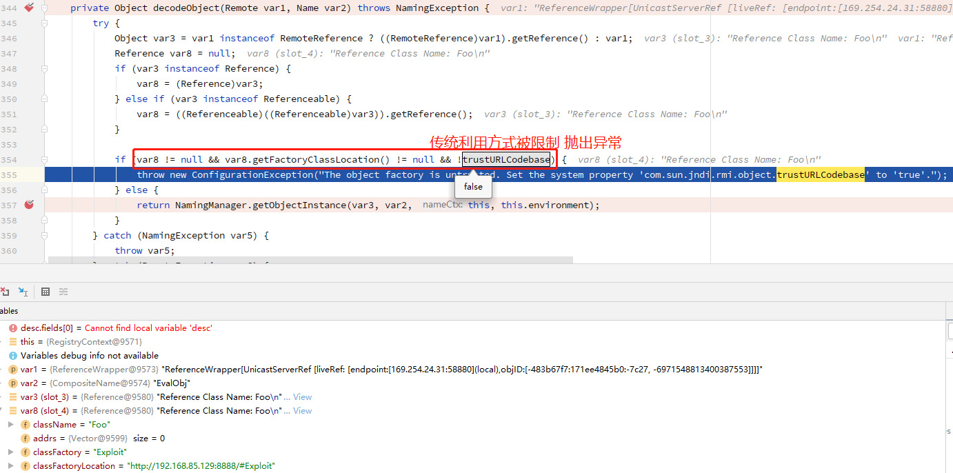This screenshot has width=953, height=473.
Task: Click the layout settings sliders icon in debug toolbar
Action: pos(63,291)
